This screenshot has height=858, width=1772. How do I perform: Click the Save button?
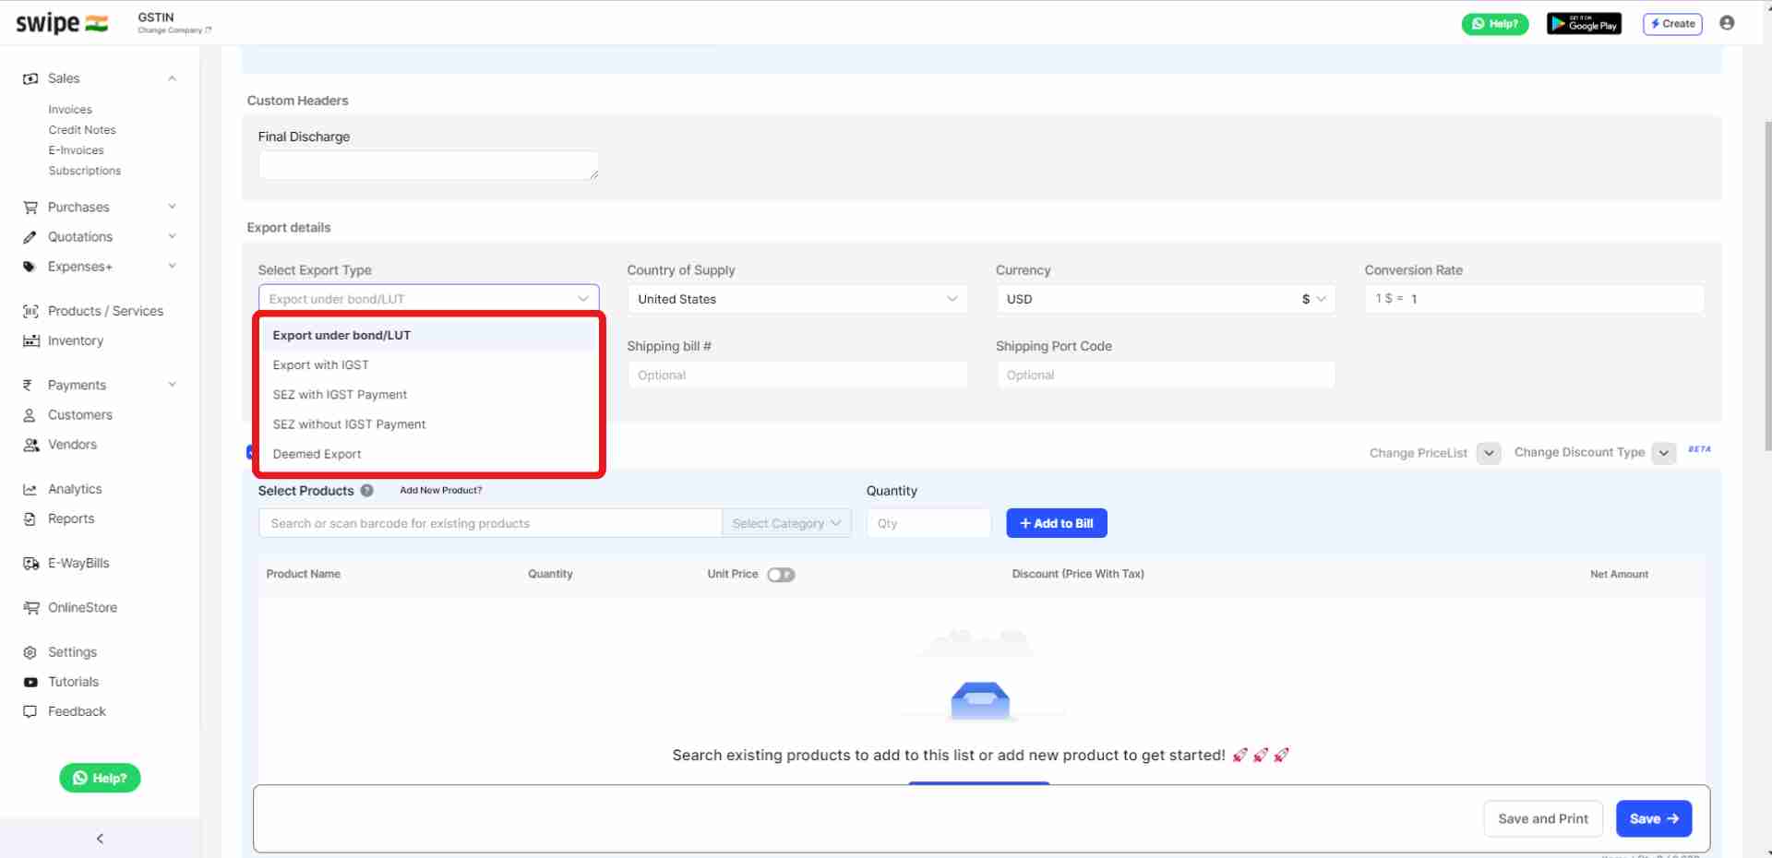(1654, 819)
